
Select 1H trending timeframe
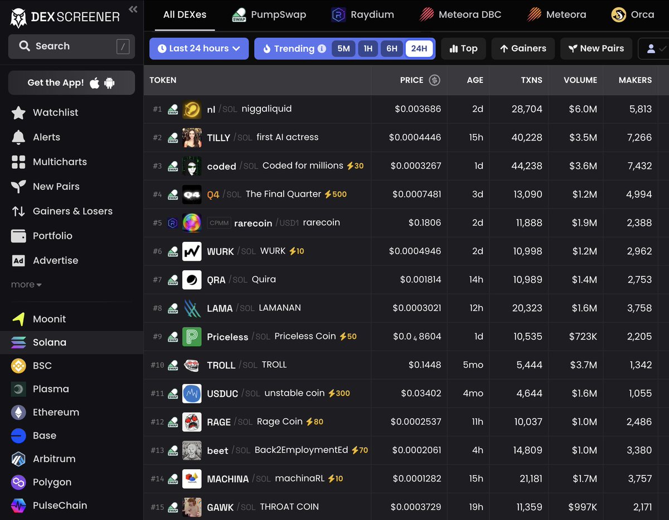pos(368,48)
